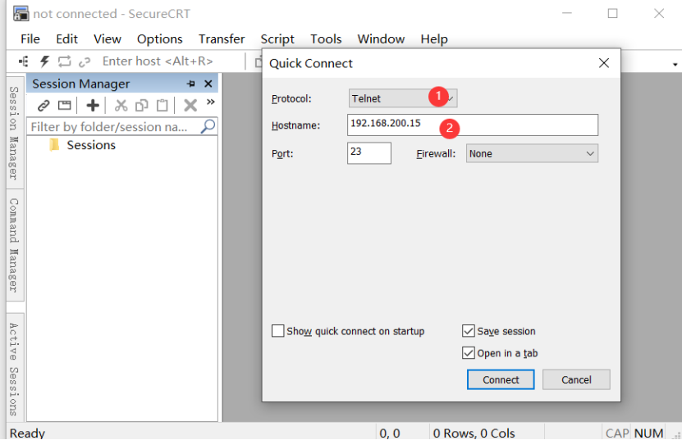Open the Edit menu
Viewport: 682px width, 440px height.
66,39
